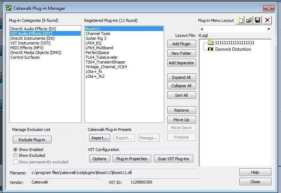The width and height of the screenshot is (281, 193).
Task: Click the Close button at bottom right
Action: tap(255, 182)
